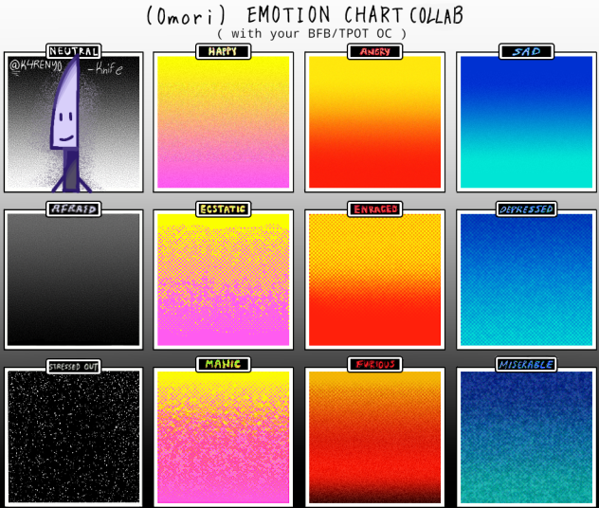Open the dithered Ecstatic panel
Screen dimensions: 599x508
click(223, 280)
